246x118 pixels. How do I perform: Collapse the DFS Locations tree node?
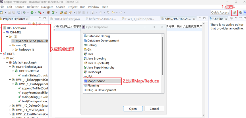tap(1, 28)
